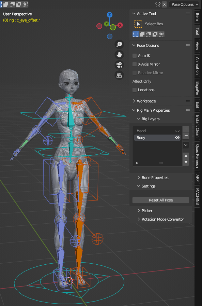Enable the Auto IK checkbox
Viewport: 202px width, 306px height.
pos(135,56)
